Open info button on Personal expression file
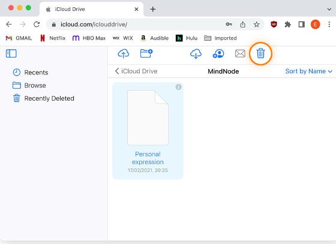This screenshot has width=336, height=244. click(178, 87)
